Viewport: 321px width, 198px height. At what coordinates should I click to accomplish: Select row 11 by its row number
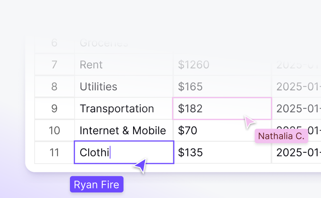54,152
